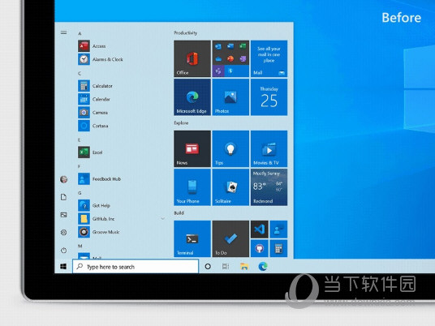Open the Office apps folder tile
This screenshot has width=435, height=326.
tap(230, 58)
